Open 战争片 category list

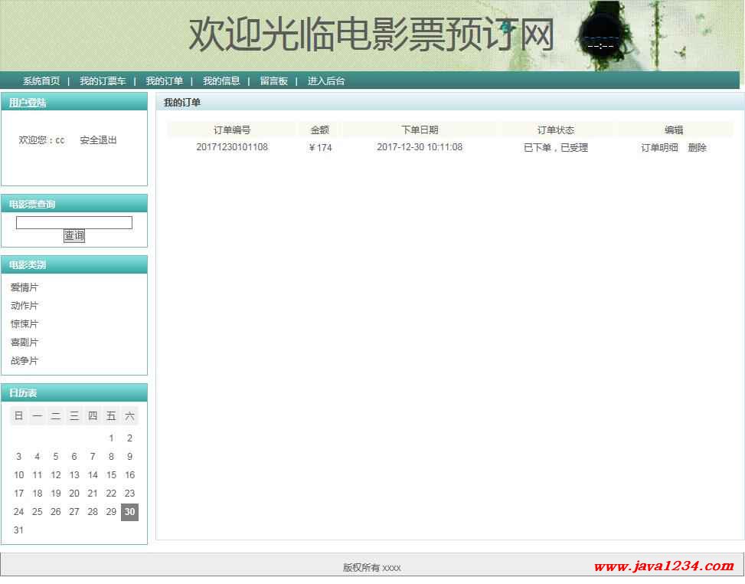coord(25,361)
